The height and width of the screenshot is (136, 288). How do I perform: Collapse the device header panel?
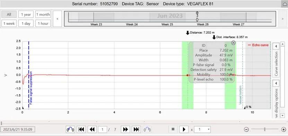point(284,4)
